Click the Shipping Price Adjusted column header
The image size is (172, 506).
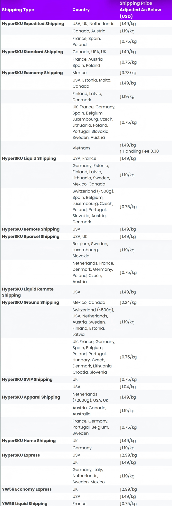click(x=140, y=10)
